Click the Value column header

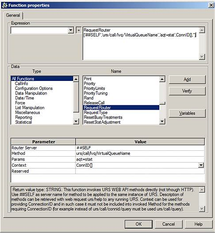point(140,141)
